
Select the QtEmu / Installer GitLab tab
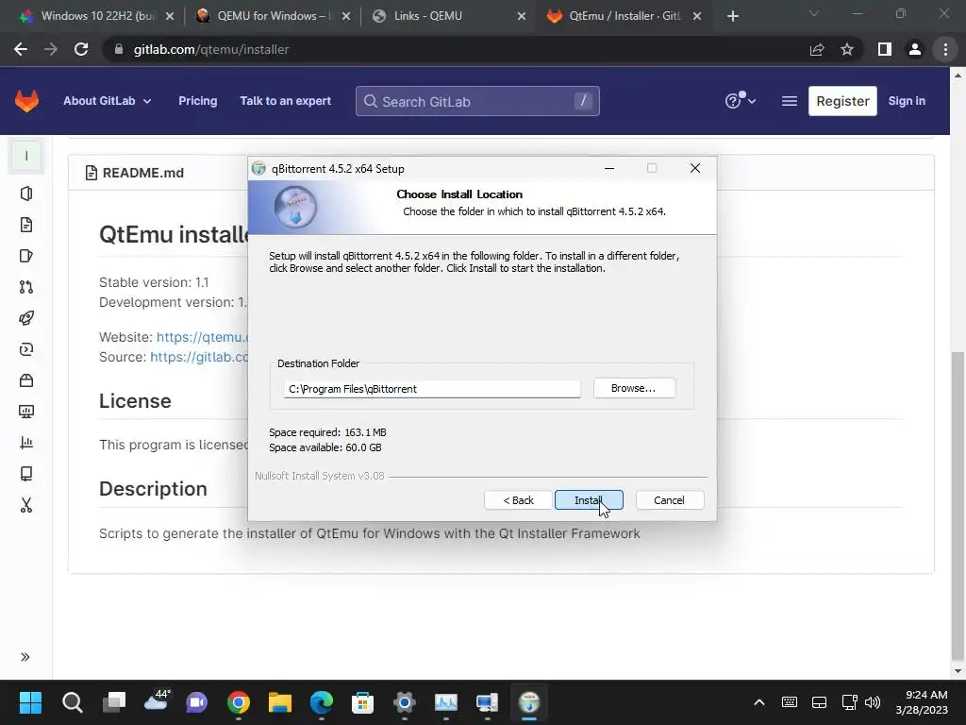click(625, 16)
